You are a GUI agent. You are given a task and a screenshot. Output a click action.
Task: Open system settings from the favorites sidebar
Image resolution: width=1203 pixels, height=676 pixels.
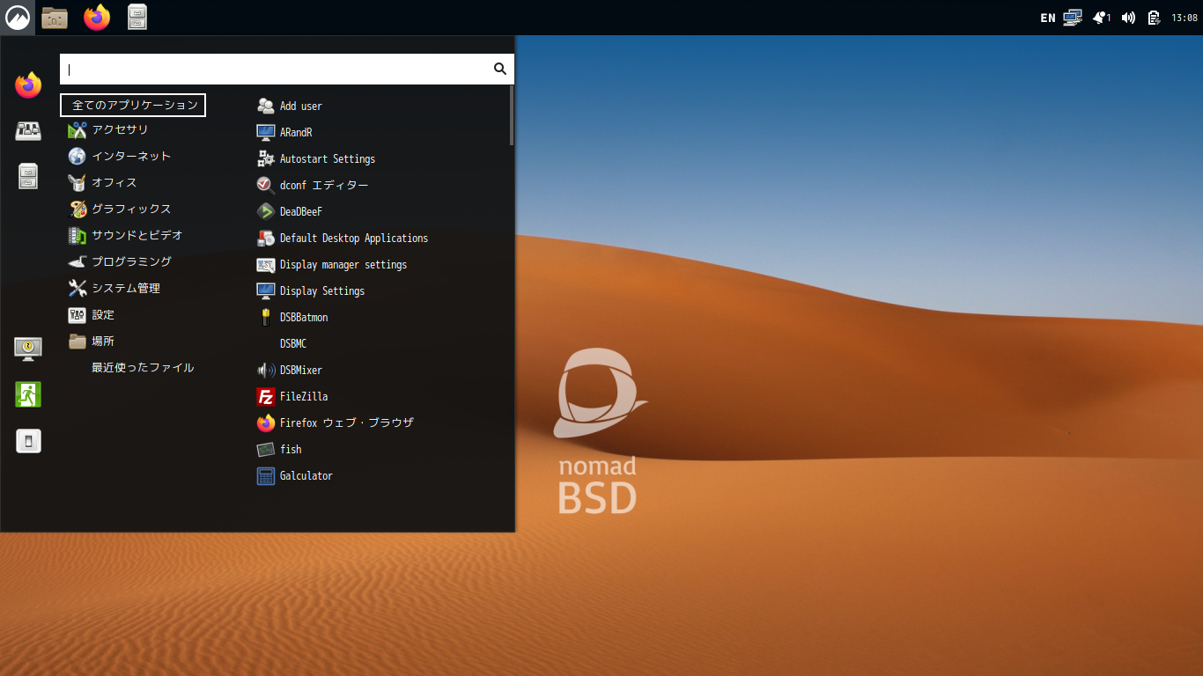point(28,131)
